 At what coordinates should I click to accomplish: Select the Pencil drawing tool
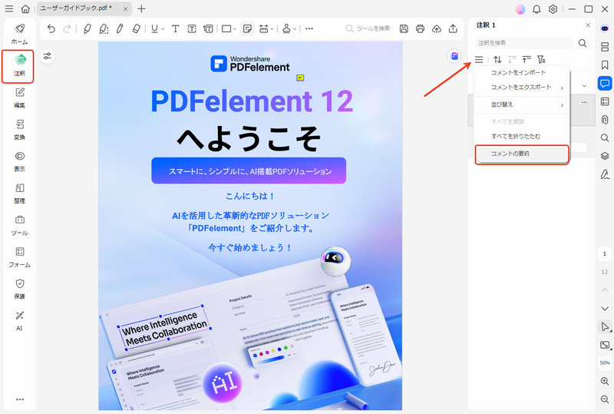[120, 28]
